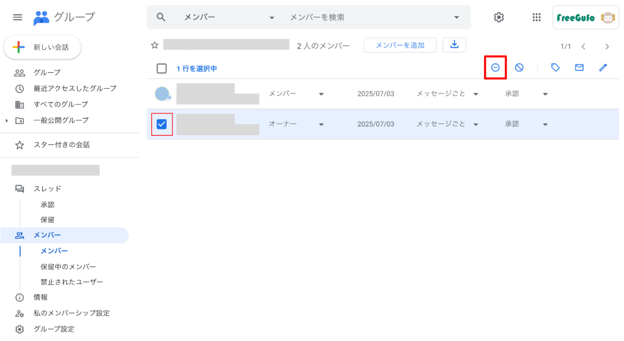The image size is (624, 341).
Task: Open the オーナー role dropdown
Action: [x=321, y=125]
